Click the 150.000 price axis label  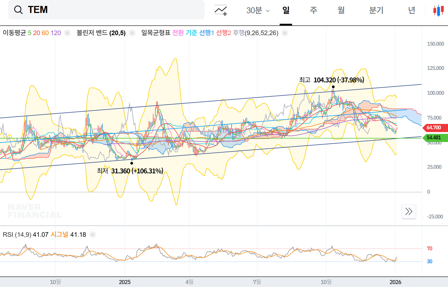(x=435, y=44)
